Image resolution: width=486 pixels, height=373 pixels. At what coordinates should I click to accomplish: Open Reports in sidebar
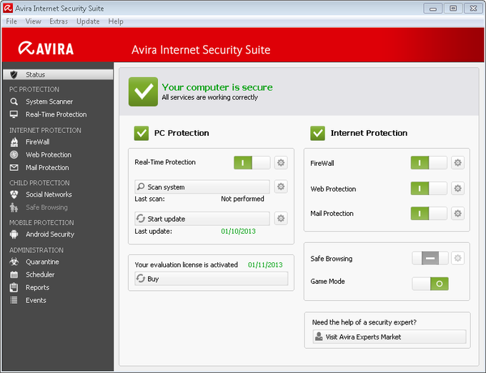pos(37,287)
